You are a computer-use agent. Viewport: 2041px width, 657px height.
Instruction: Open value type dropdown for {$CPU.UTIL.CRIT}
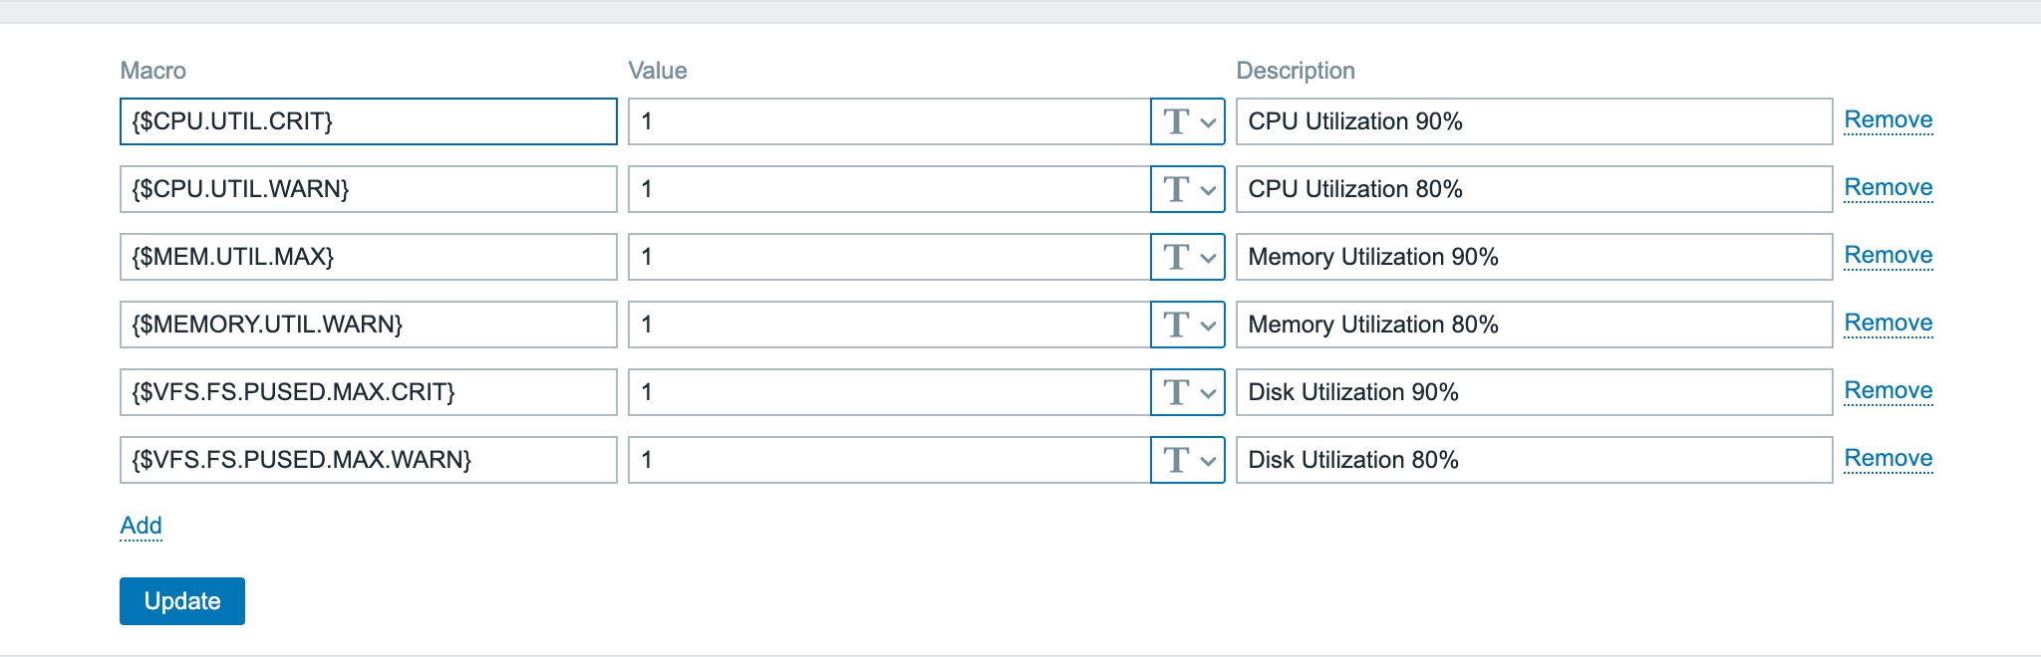coord(1188,121)
